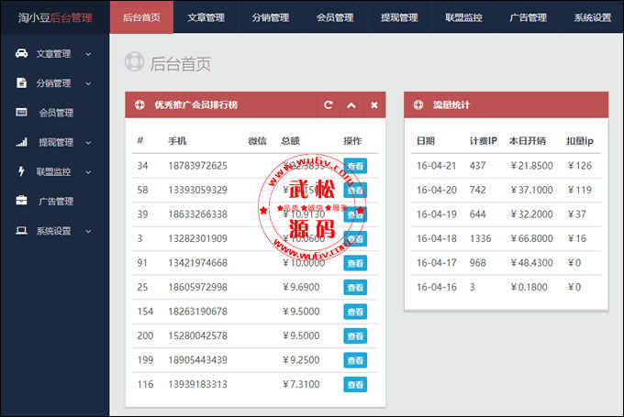The width and height of the screenshot is (624, 417).
Task: Click the card icon beside 会员管理 in sidebar
Action: coord(21,113)
